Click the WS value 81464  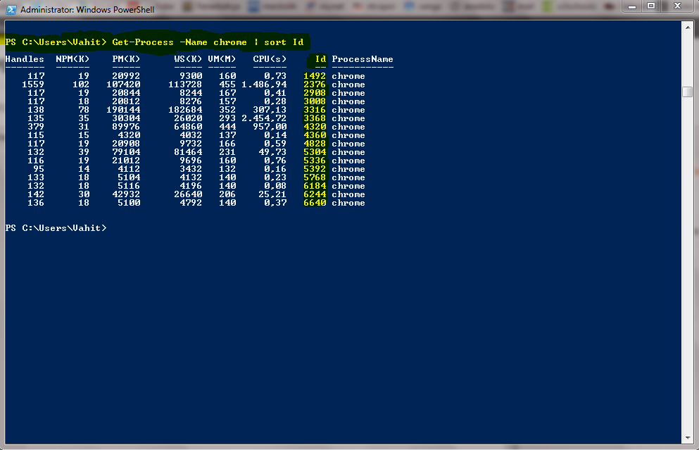(x=188, y=153)
